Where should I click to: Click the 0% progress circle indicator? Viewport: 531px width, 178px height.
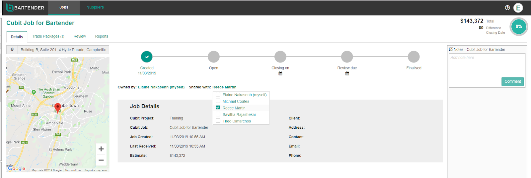coord(519,26)
